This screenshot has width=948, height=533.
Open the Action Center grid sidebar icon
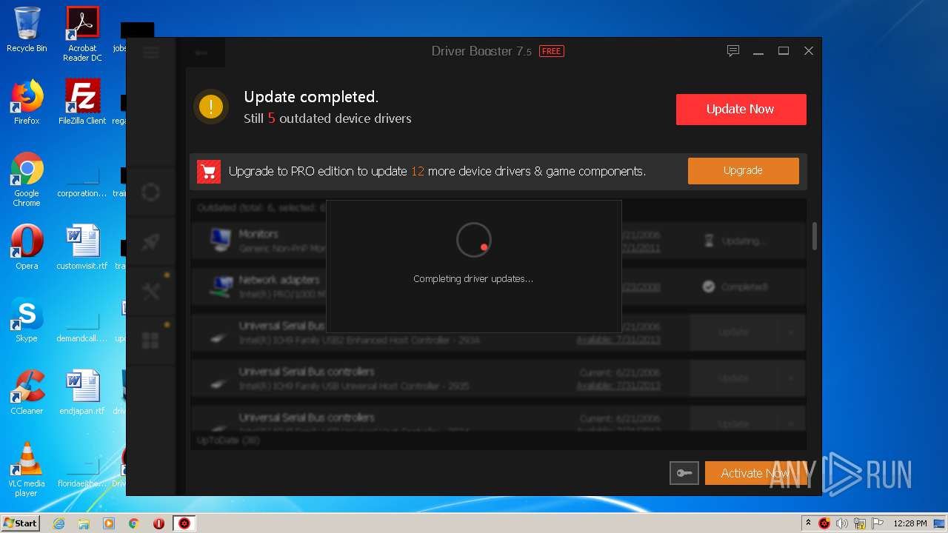(x=150, y=340)
